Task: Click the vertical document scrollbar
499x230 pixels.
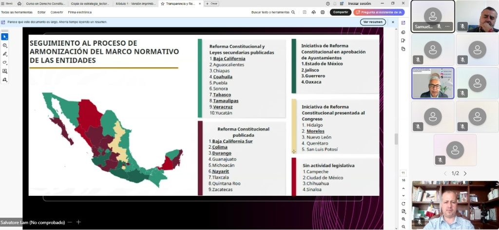Action: [x=395, y=139]
